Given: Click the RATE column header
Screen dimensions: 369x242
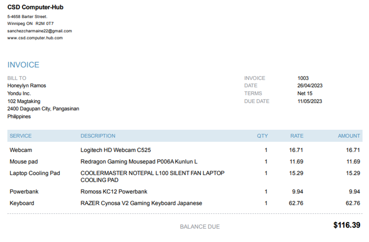Looking at the screenshot, I should click(297, 136).
